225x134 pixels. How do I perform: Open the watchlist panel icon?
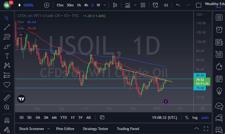pos(219,18)
